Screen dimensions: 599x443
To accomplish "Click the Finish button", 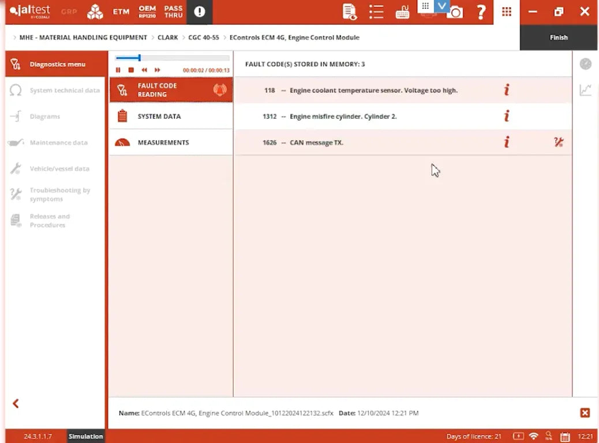I will (559, 37).
